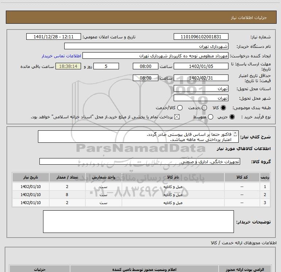Click the description box scroll arrows
The height and width of the screenshot is (272, 281).
coord(235,134)
